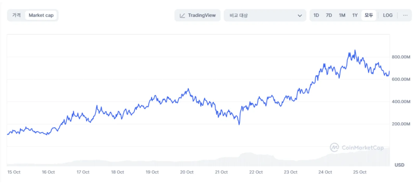Viewport: 416px width, 185px height.
Task: Select the 1M time range
Action: [x=342, y=15]
